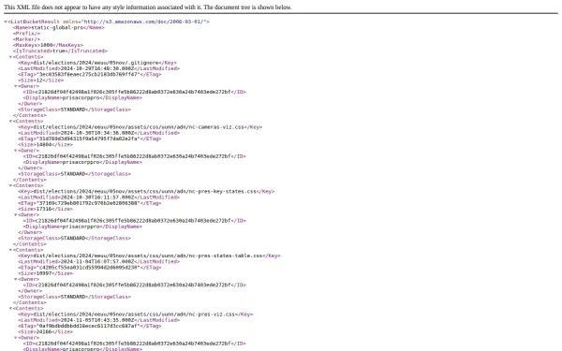Screen dimensions: 562x351
Task: Click the ETag starting with 0af9bdbd
Action: pos(90,326)
